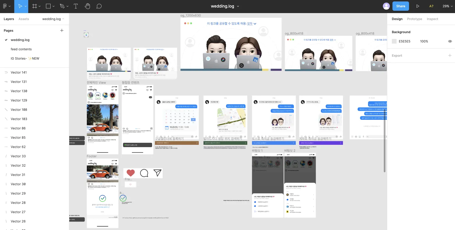Image resolution: width=455 pixels, height=230 pixels.
Task: Switch to the Inspect tab
Action: click(432, 19)
